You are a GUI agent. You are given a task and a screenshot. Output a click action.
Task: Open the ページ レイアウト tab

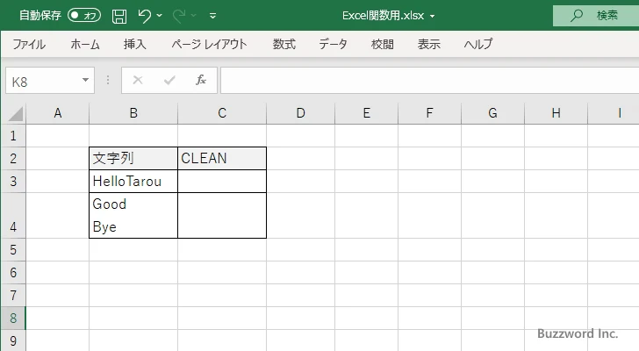[209, 44]
